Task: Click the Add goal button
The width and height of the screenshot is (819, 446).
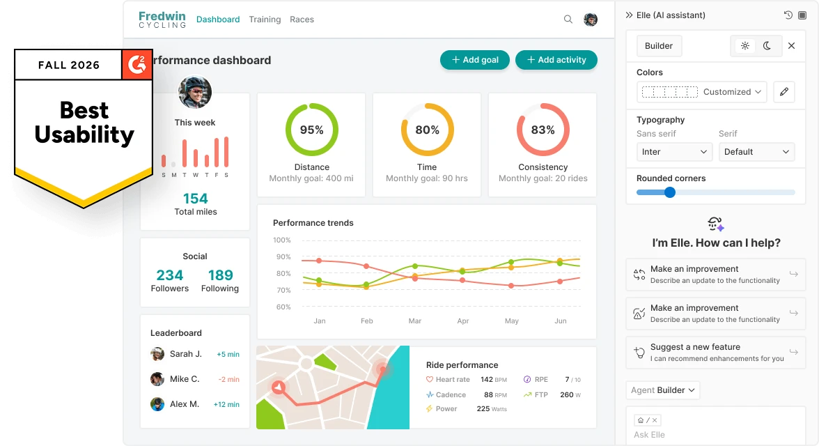Action: (475, 60)
